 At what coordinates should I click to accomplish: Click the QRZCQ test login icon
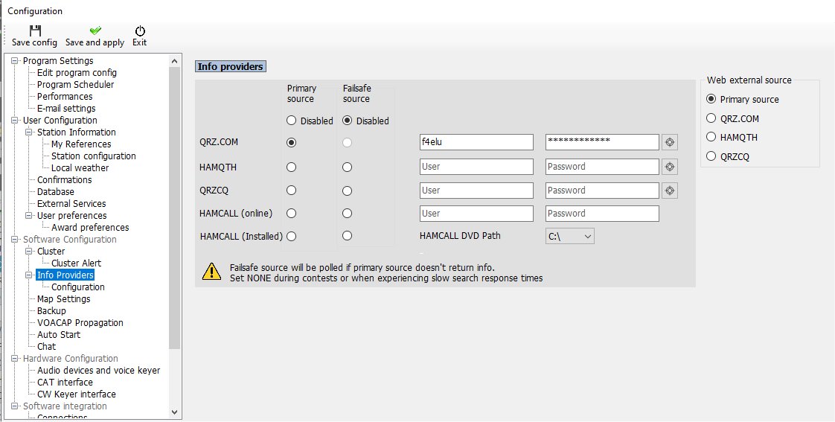tap(670, 191)
